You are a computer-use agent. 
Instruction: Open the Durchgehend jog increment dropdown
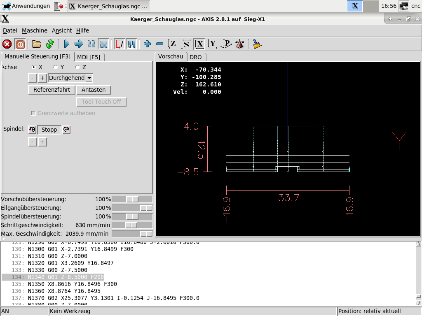pyautogui.click(x=89, y=78)
